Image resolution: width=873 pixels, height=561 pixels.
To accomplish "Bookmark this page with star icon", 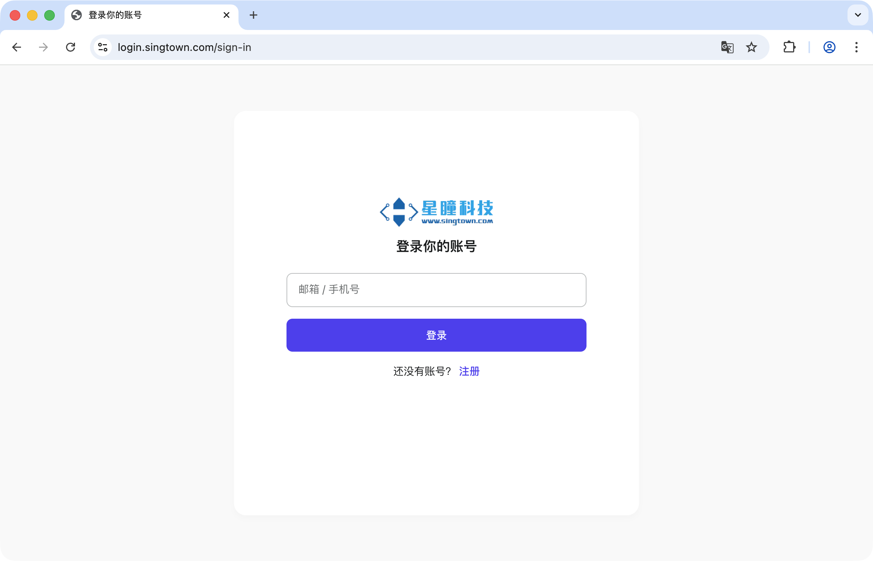I will coord(751,47).
